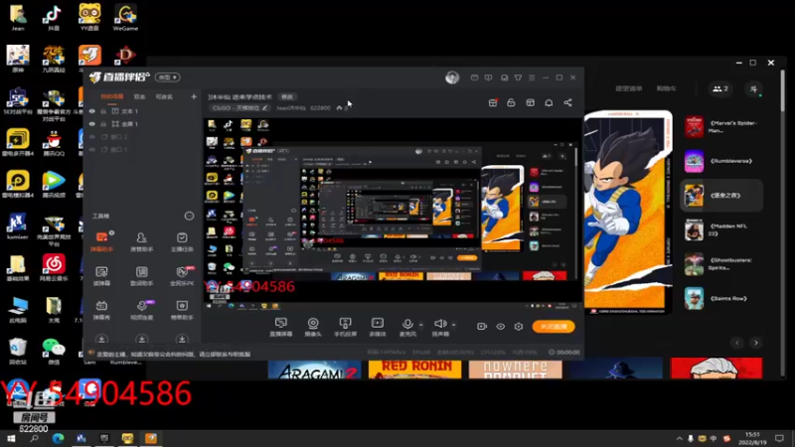Select Saints Row in game list
Image resolution: width=795 pixels, height=447 pixels.
[x=721, y=299]
